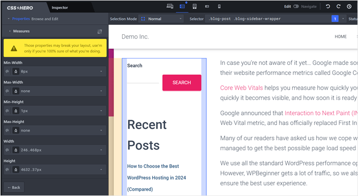The width and height of the screenshot is (358, 196).
Task: Click the CSS Hero logo
Action: (20, 8)
